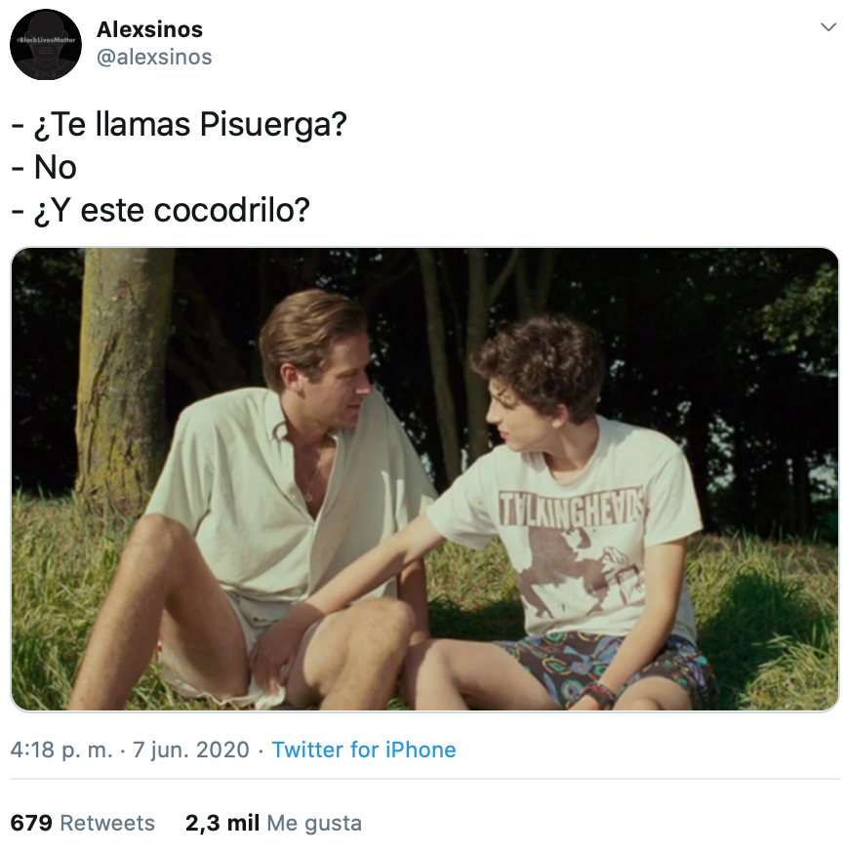Click the Me gusta label
Viewport: 845px width, 853px height.
tap(314, 824)
